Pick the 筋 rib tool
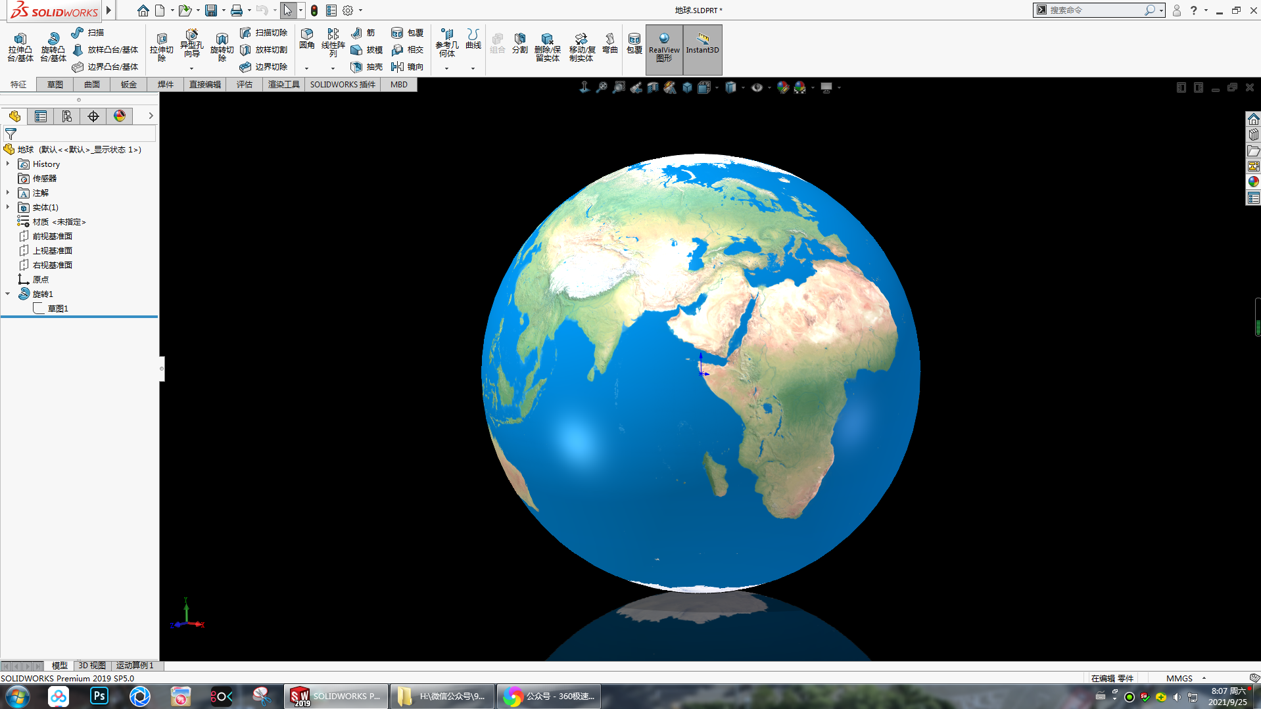 363,32
